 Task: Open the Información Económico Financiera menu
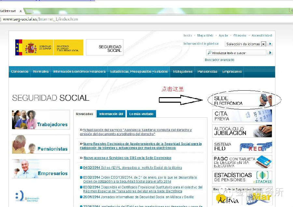[79, 72]
